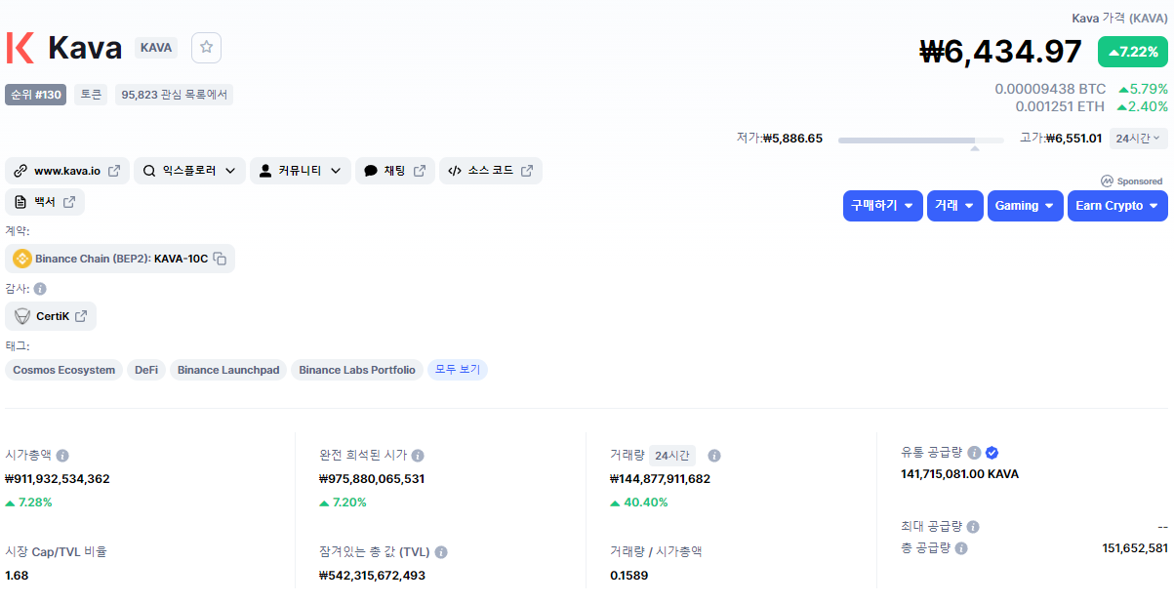Copy the KAVA-10C contract address
1174x603 pixels.
(x=221, y=259)
